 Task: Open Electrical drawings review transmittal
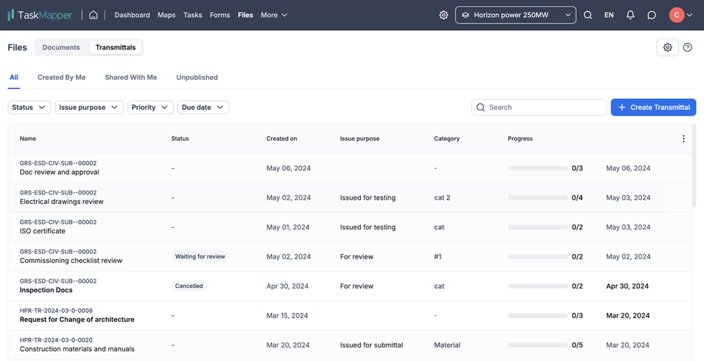pyautogui.click(x=62, y=202)
